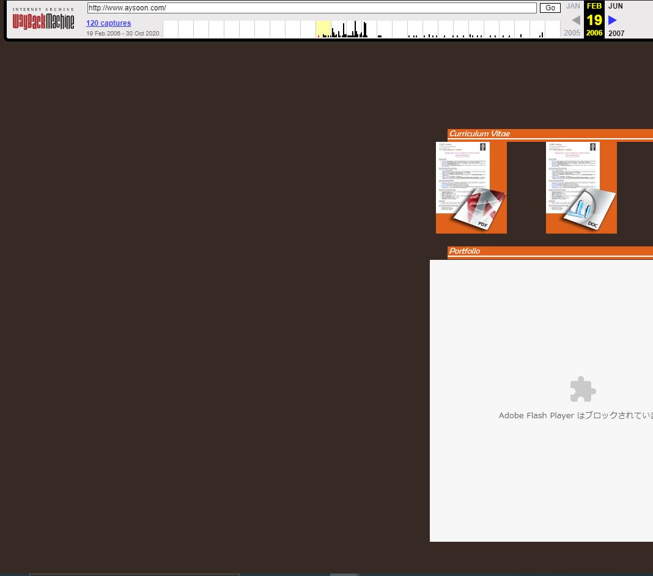Open the 120 captures link

(108, 23)
